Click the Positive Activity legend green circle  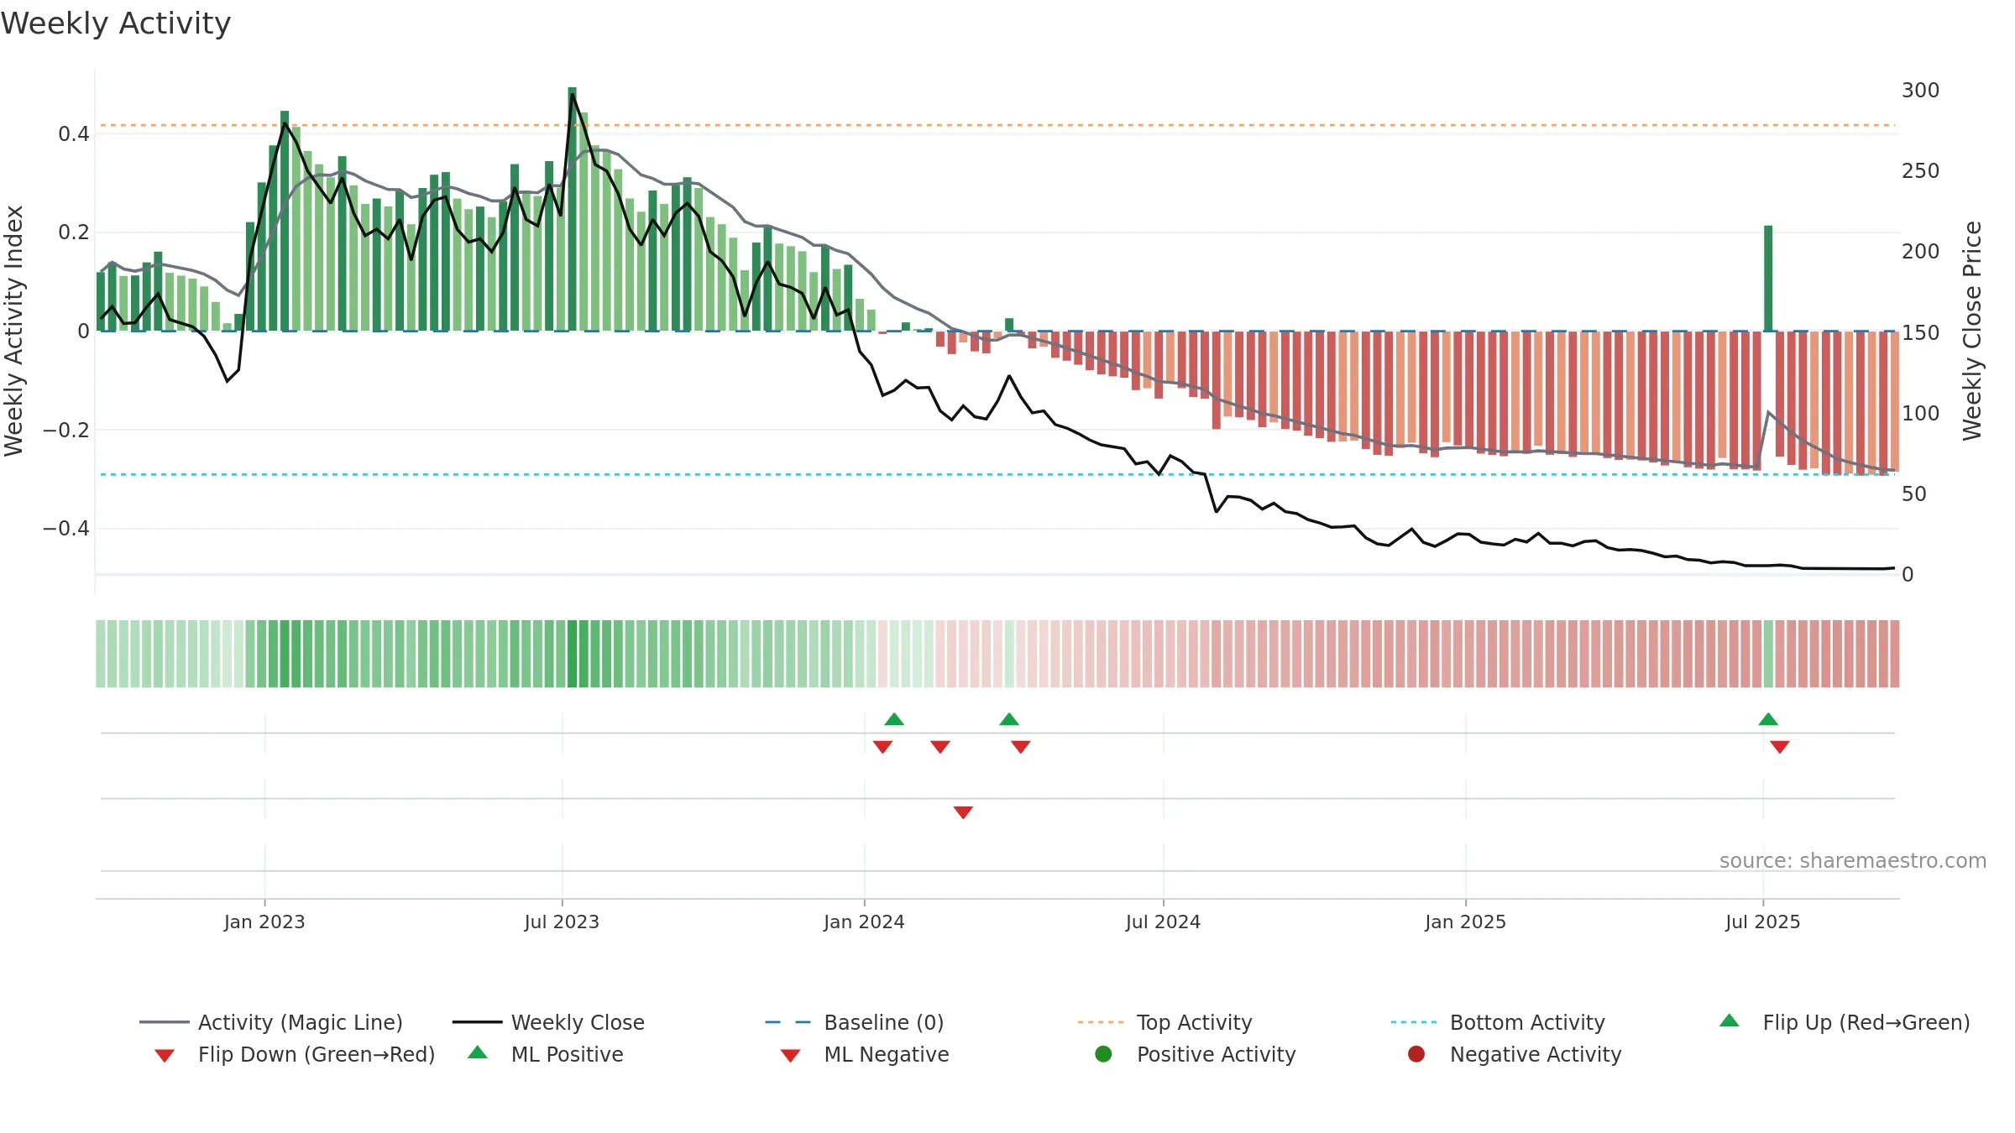[1103, 1054]
